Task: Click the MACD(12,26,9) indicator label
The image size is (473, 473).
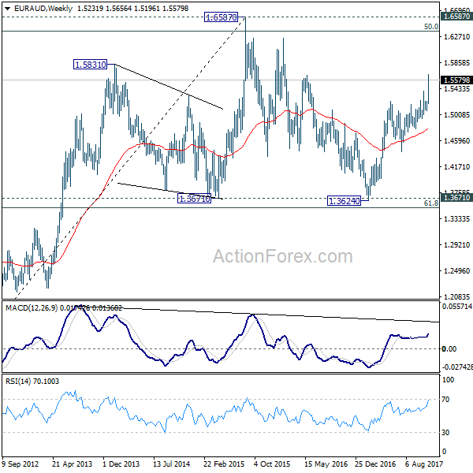Action: tap(32, 307)
